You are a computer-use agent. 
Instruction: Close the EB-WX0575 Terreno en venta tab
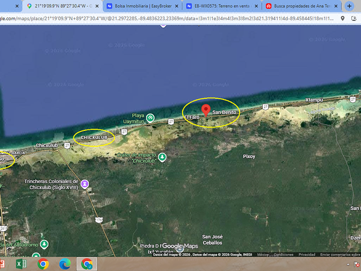click(x=256, y=6)
